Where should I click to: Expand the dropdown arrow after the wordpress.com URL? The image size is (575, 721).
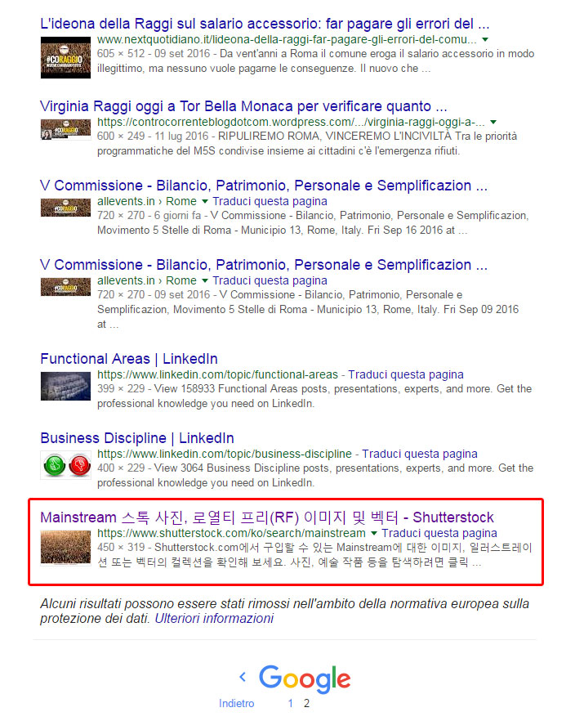click(x=493, y=123)
